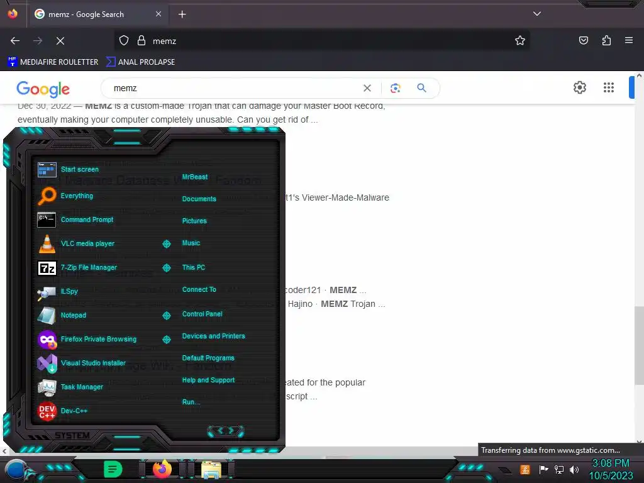The width and height of the screenshot is (644, 483).
Task: Open the Google apps grid
Action: point(609,87)
